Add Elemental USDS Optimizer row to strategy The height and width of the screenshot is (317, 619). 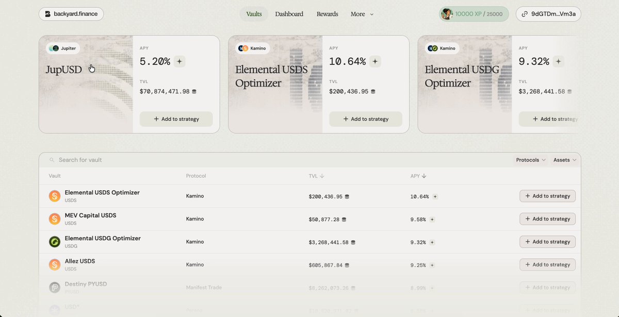coord(547,196)
